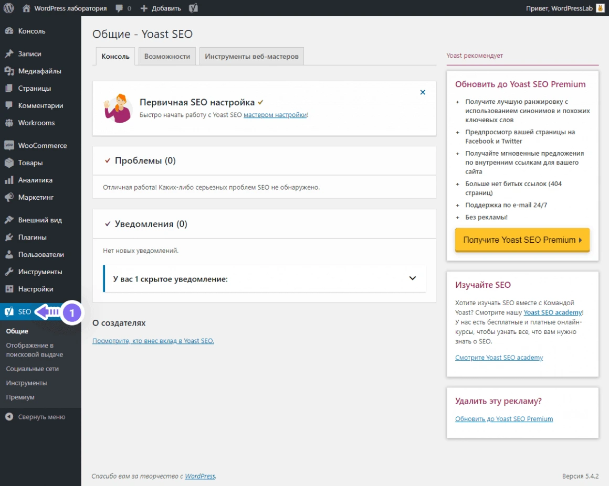609x486 pixels.
Task: Click the Yoast рекомендует sidebar heading
Action: [475, 56]
